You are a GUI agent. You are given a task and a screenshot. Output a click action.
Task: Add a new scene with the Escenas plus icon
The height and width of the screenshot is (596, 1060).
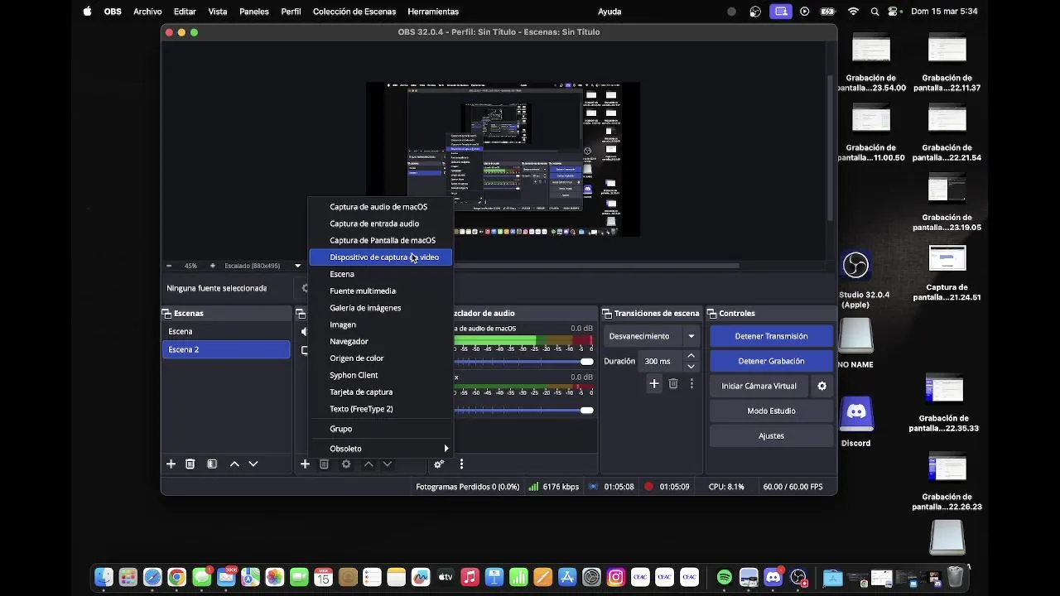click(x=171, y=464)
